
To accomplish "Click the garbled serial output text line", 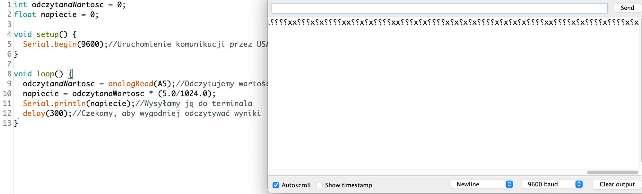I will pyautogui.click(x=453, y=22).
